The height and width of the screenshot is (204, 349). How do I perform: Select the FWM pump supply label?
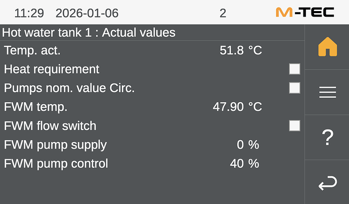click(x=55, y=145)
